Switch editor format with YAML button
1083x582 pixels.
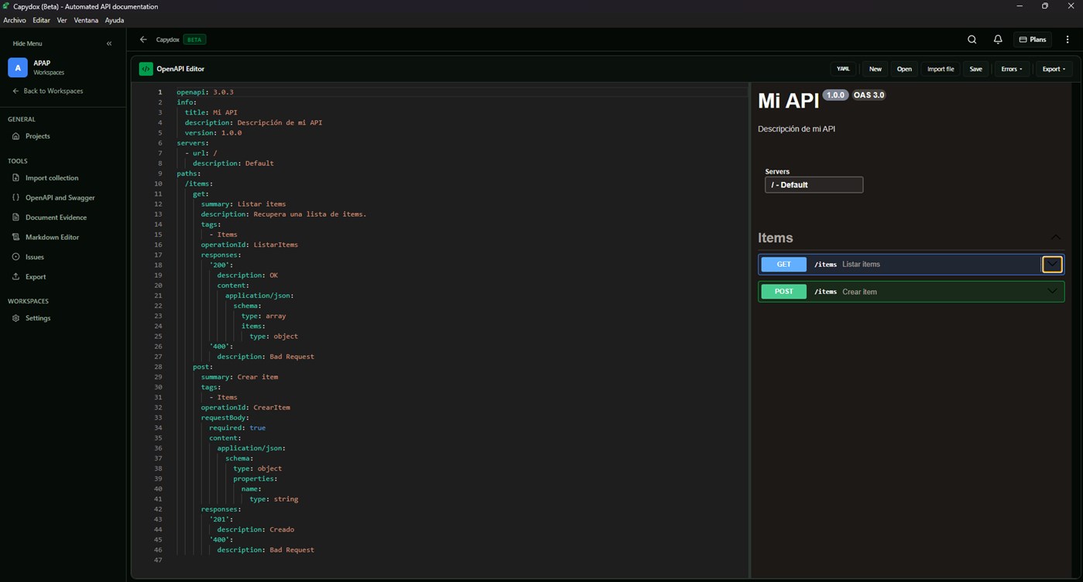[x=843, y=69]
